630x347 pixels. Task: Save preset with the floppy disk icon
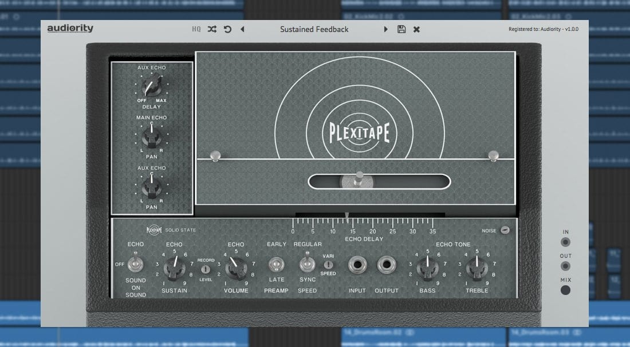point(401,29)
